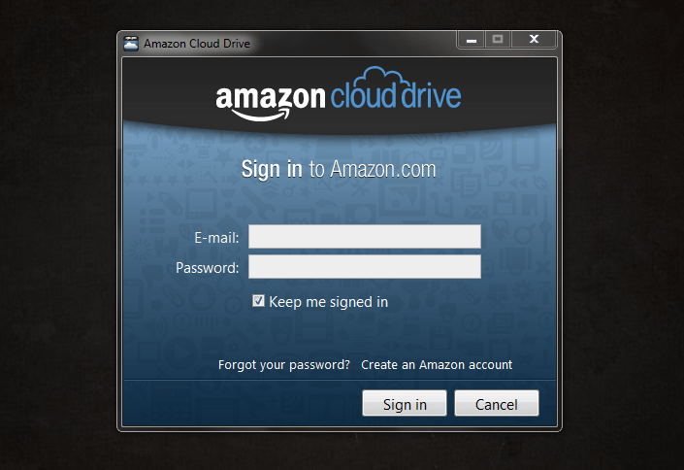
Task: Open the Forgot your password link
Action: [x=284, y=365]
